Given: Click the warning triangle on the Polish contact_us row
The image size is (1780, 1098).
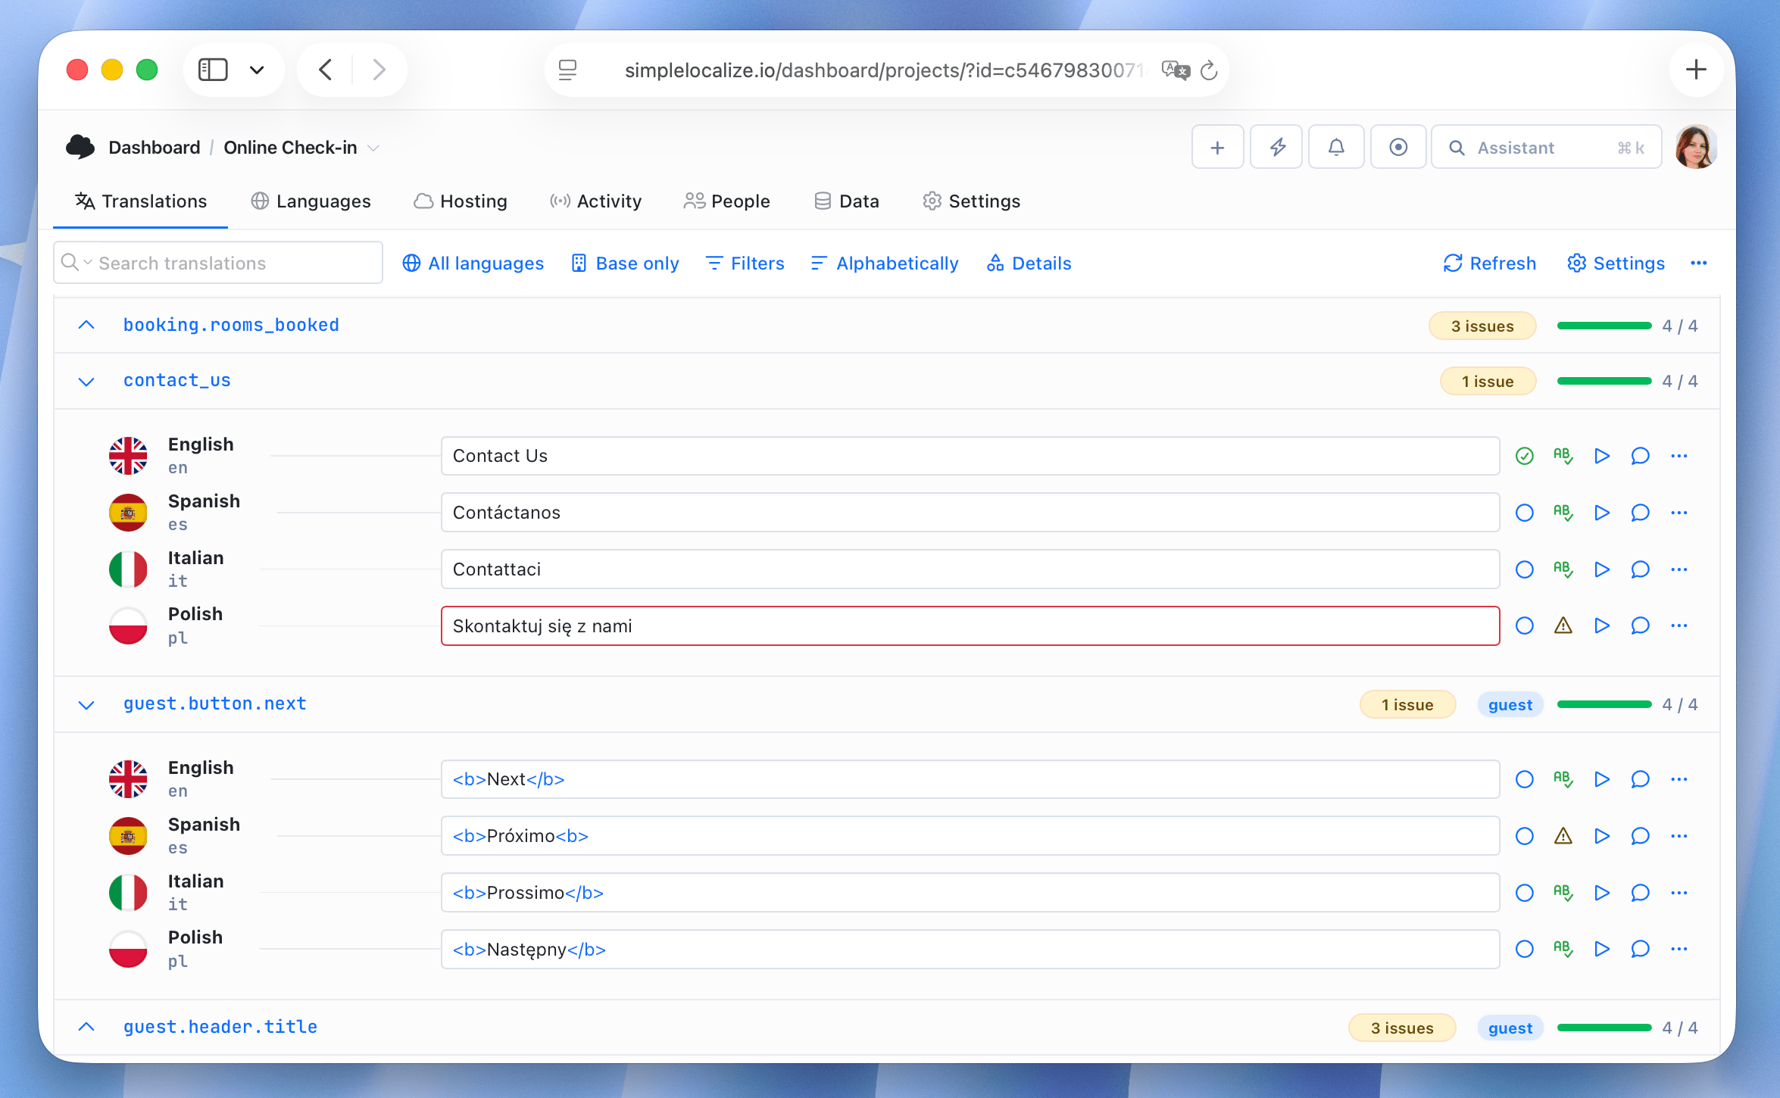Looking at the screenshot, I should 1563,625.
